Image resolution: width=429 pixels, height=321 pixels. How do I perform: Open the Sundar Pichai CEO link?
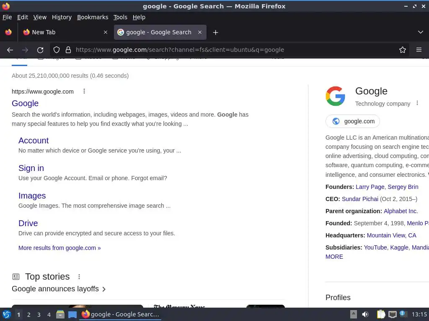360,199
